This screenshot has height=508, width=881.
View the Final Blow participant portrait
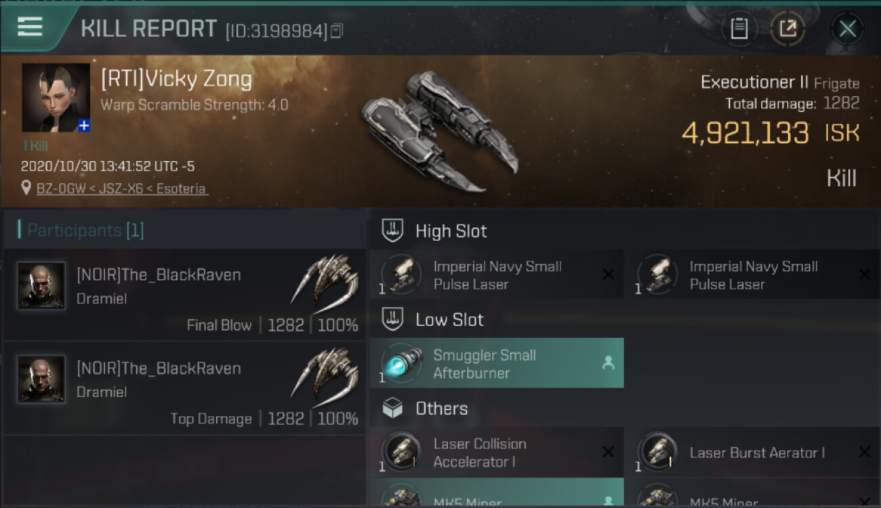tap(41, 285)
